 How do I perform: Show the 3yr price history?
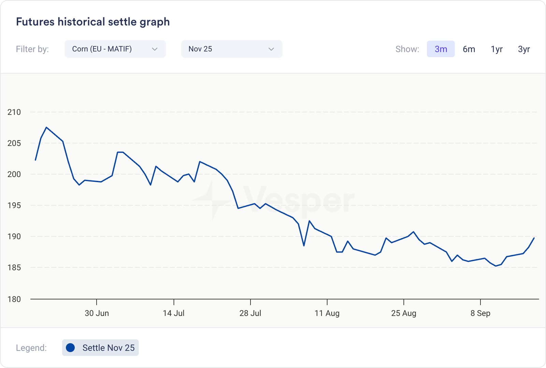pos(524,49)
